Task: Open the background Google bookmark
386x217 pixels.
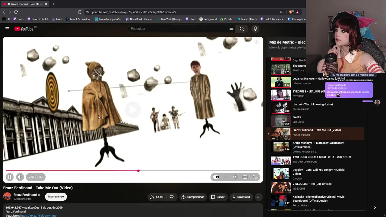Action: [208, 19]
